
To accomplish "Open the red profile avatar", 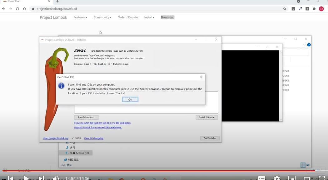I will pos(321,9).
